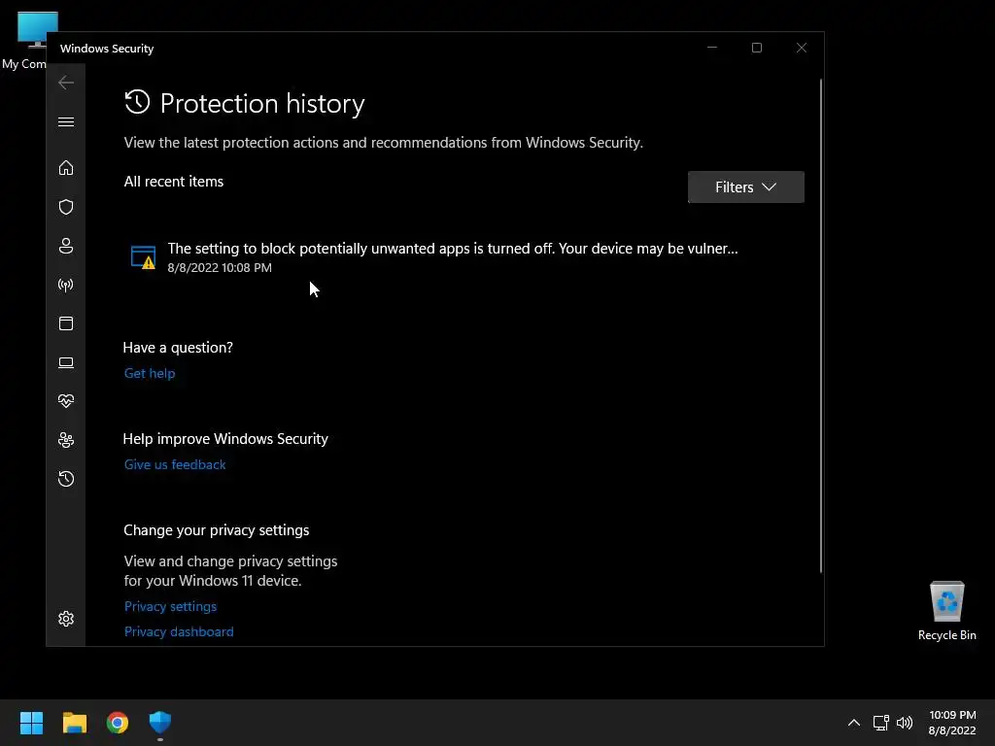
Task: Open Settings gear in sidebar
Action: [x=66, y=619]
